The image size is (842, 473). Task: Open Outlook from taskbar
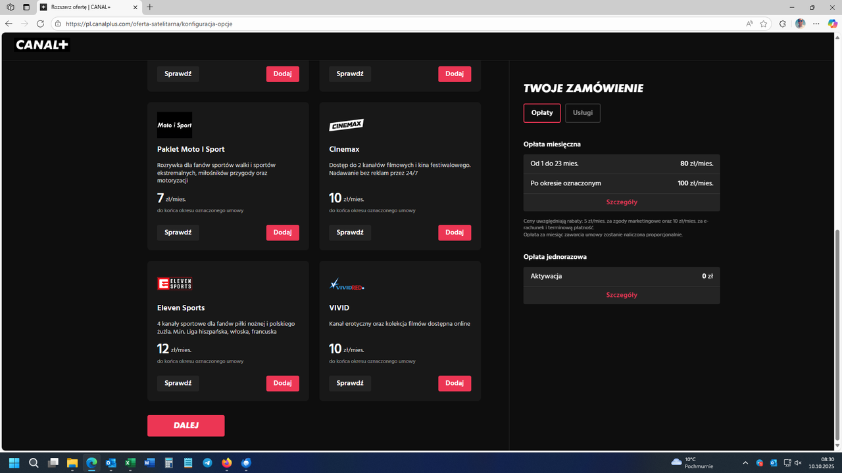[111, 462]
